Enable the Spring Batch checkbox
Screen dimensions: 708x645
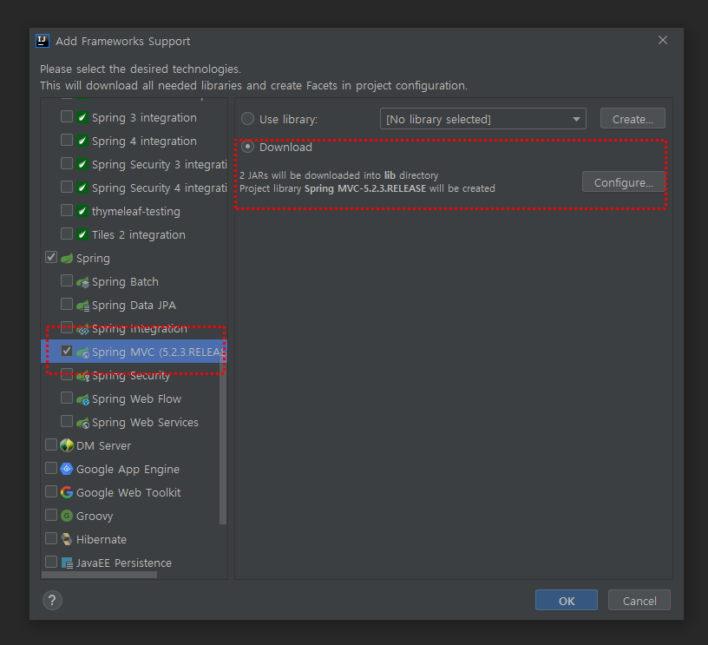coord(67,281)
